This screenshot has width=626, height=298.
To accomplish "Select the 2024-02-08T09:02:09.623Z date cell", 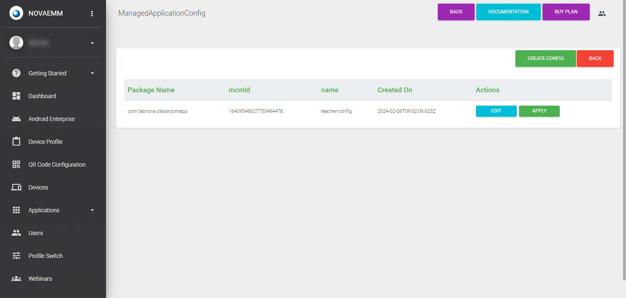I will (406, 111).
